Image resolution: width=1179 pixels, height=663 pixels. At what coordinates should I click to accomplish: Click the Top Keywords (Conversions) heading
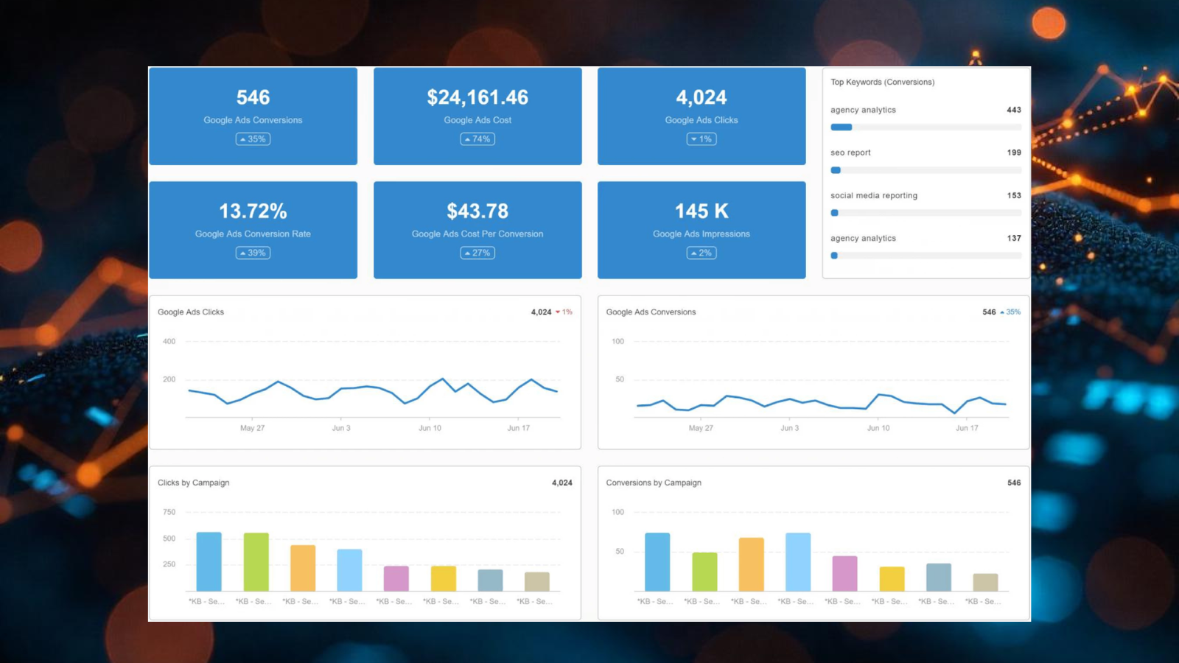(x=882, y=82)
